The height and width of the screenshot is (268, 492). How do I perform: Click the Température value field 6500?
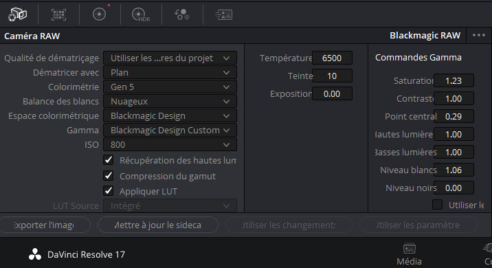[332, 58]
